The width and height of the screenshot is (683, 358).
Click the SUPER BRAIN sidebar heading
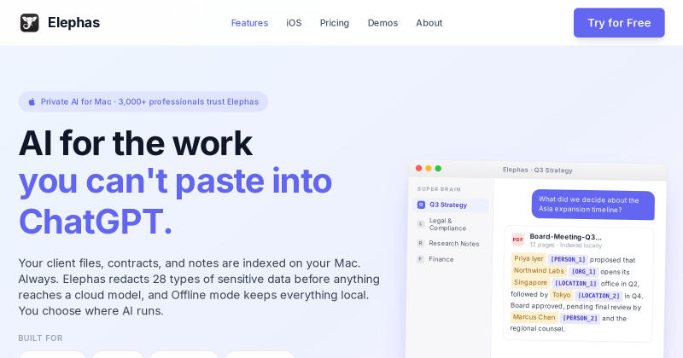pyautogui.click(x=439, y=189)
